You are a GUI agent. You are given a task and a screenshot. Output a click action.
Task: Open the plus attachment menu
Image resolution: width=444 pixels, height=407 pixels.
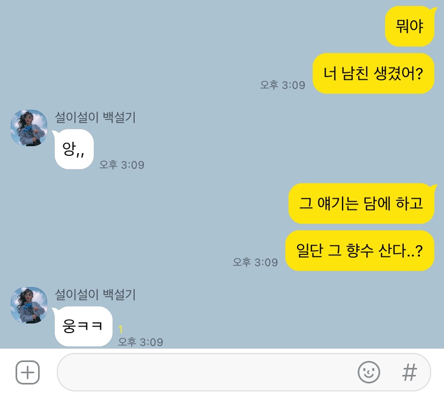point(27,372)
